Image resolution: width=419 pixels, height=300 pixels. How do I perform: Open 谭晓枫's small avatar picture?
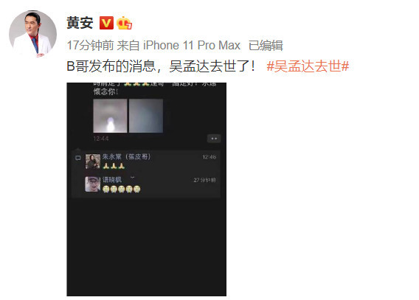93,184
